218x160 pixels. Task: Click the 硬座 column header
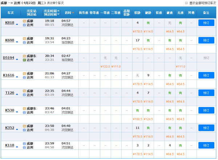(170, 13)
